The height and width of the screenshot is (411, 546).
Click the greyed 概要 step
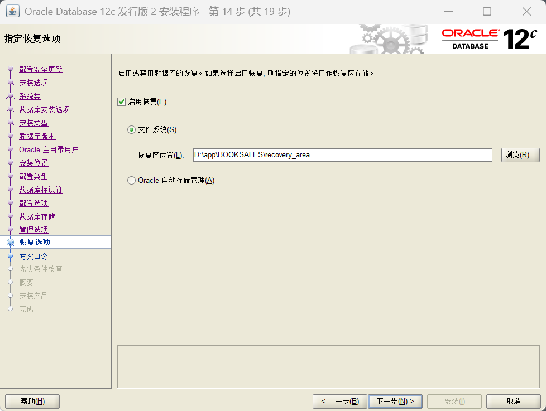(x=26, y=282)
